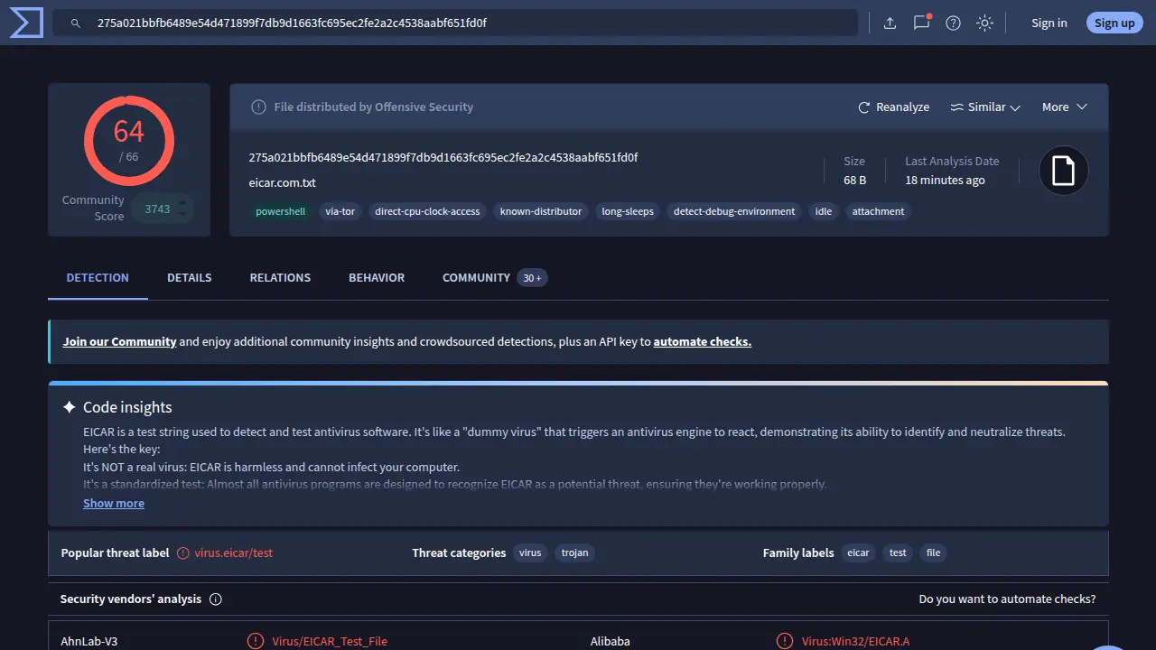Viewport: 1156px width, 650px height.
Task: Click the 68 B size value
Action: click(x=855, y=181)
